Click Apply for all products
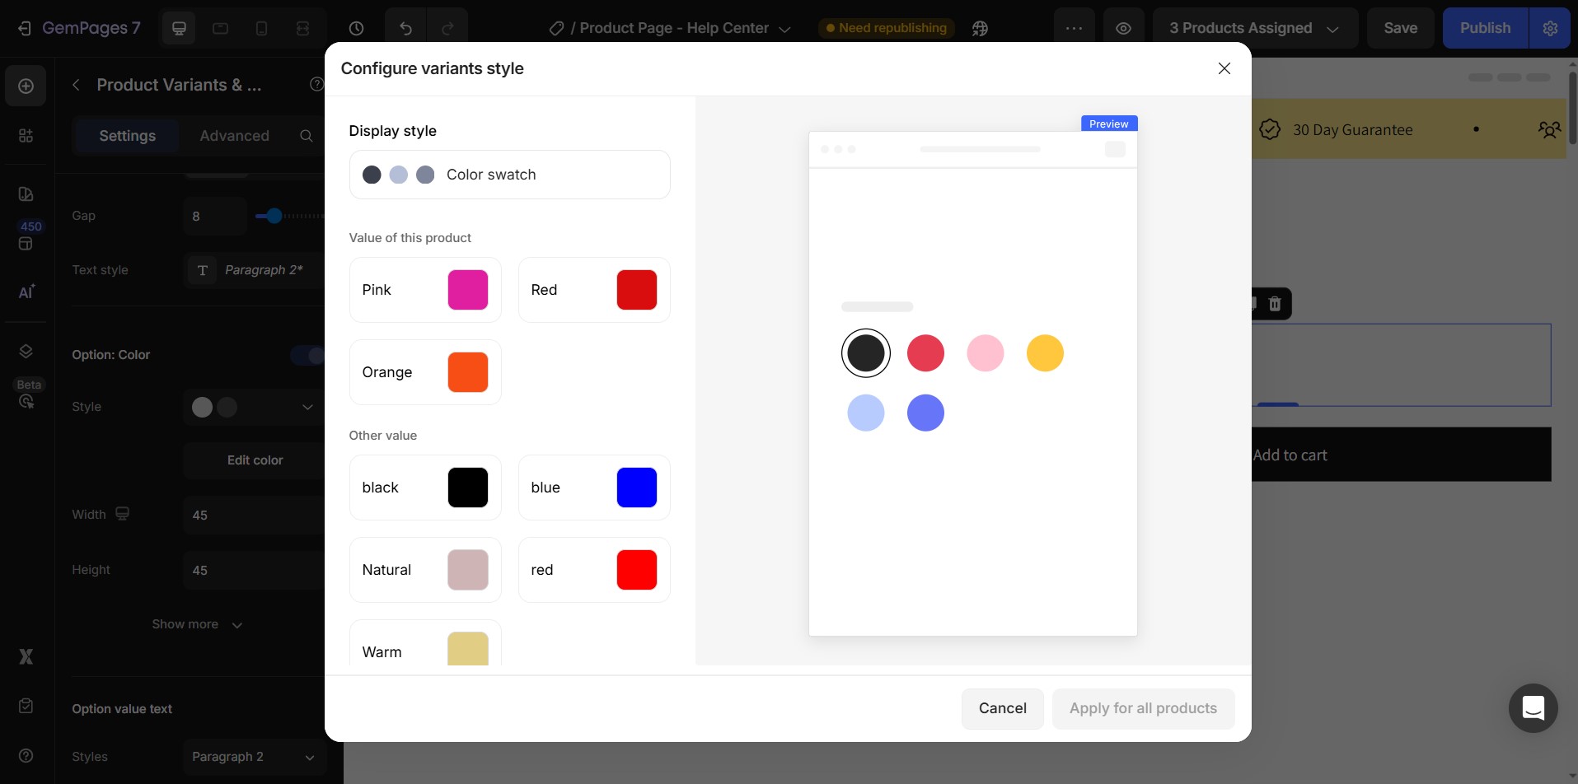1578x784 pixels. [x=1142, y=708]
